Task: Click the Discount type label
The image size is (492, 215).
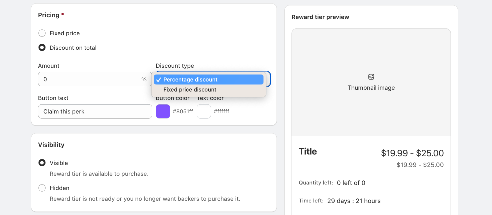Action: pyautogui.click(x=175, y=66)
